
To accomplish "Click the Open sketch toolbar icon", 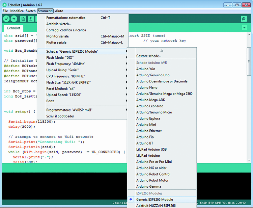I will click(31, 19).
